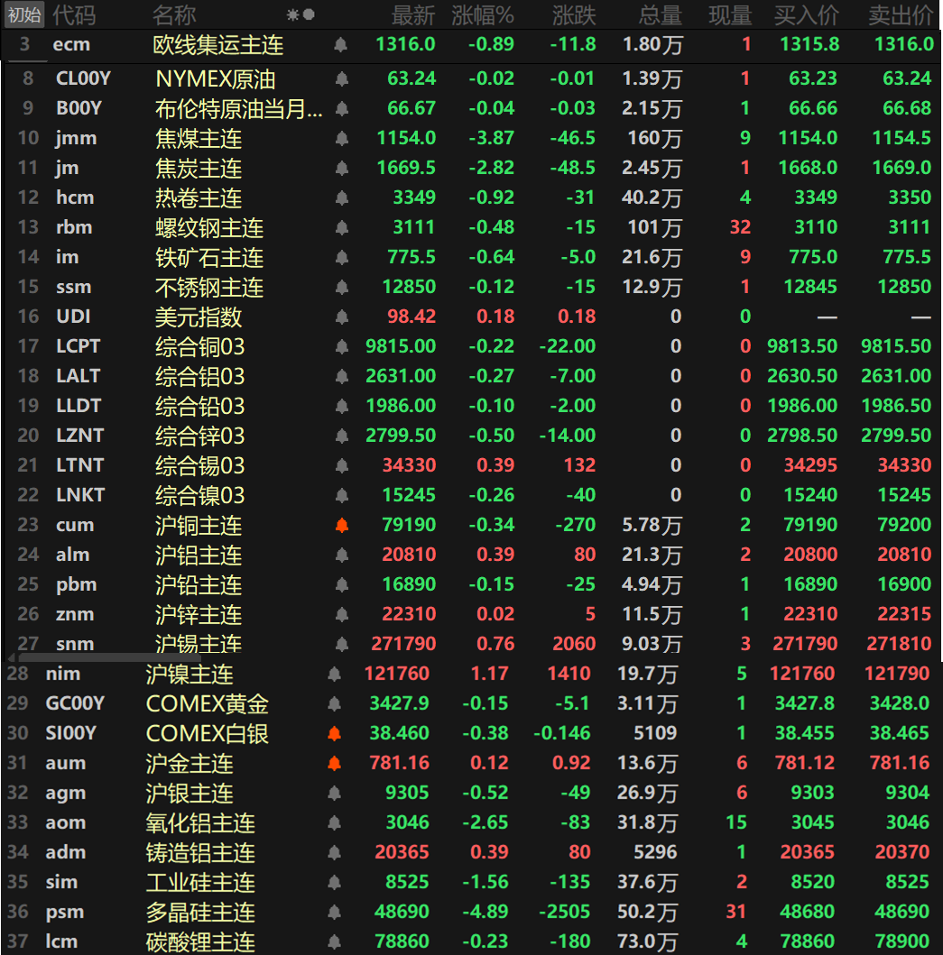This screenshot has width=943, height=955.
Task: Sort by the 总量 column header
Action: (661, 14)
